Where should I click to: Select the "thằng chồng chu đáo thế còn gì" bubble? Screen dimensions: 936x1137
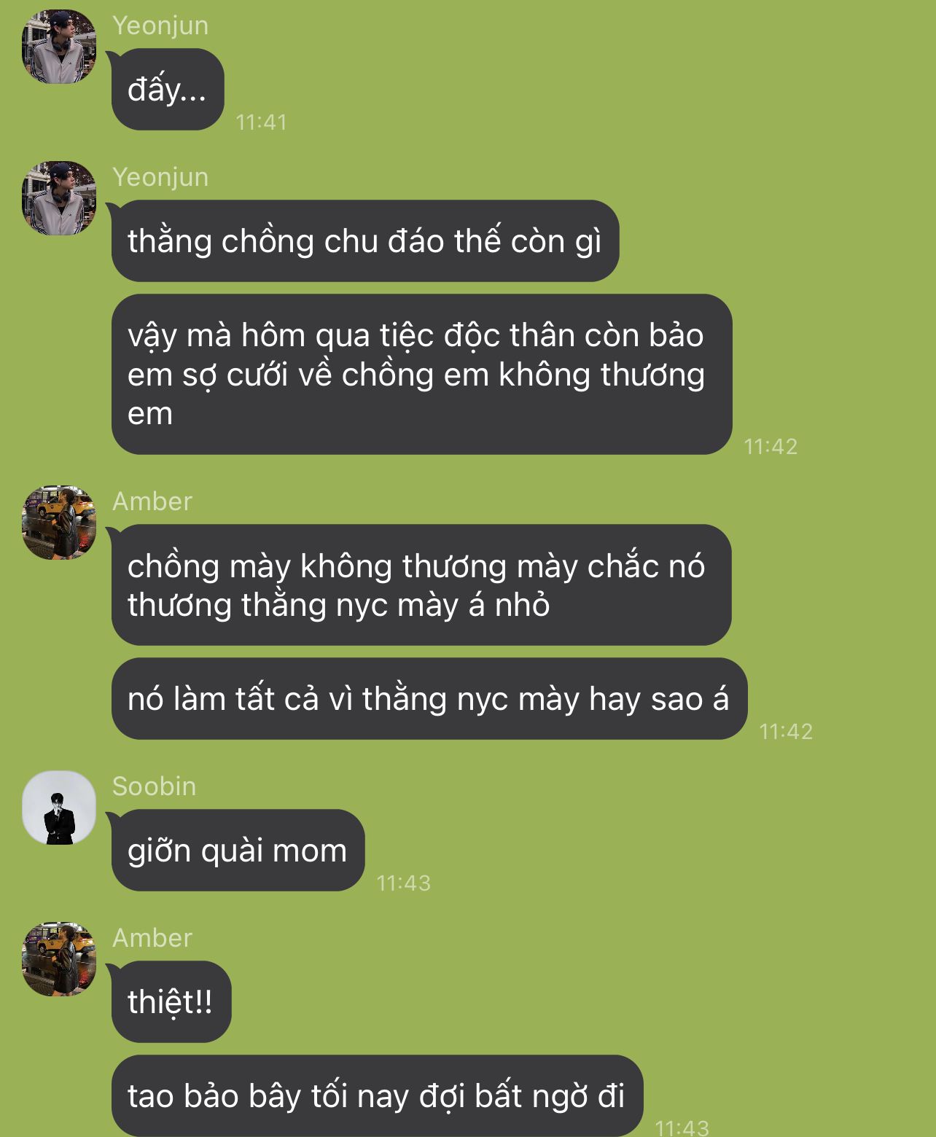coord(365,241)
